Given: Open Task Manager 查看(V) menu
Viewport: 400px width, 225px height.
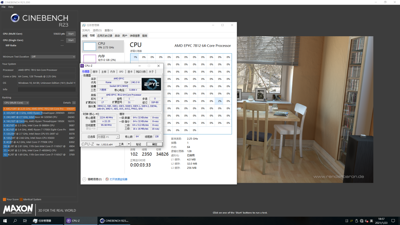Looking at the screenshot, I should click(109, 30).
